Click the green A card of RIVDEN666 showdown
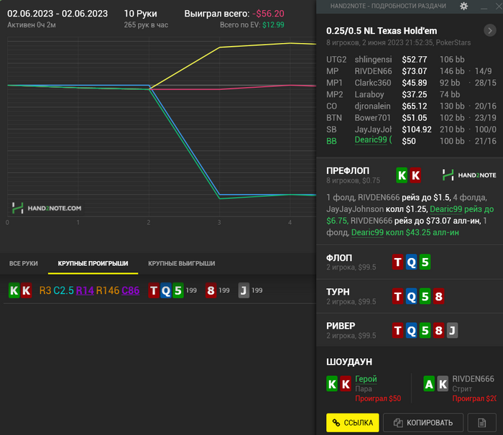503x435 pixels. 429,384
